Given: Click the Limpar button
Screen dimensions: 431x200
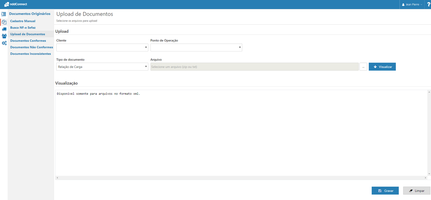Looking at the screenshot, I should [417, 191].
